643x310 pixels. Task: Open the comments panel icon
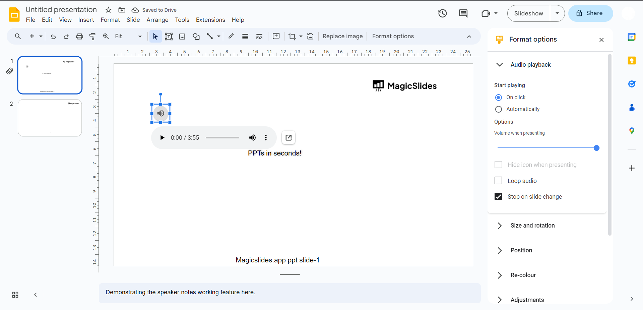click(x=463, y=13)
